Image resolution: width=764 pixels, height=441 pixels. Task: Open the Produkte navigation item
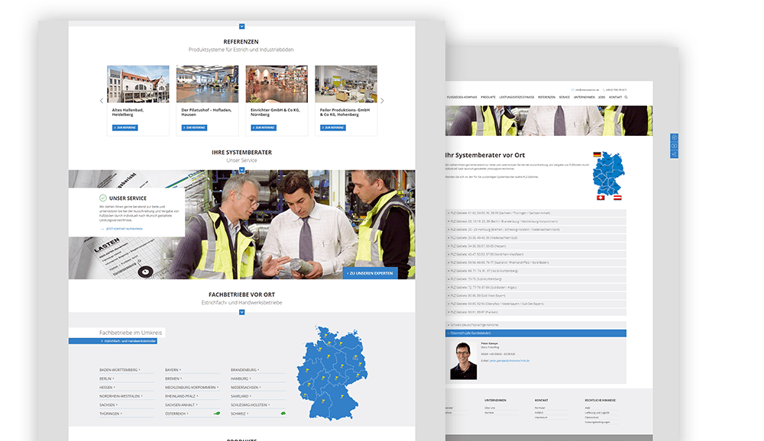pos(488,98)
